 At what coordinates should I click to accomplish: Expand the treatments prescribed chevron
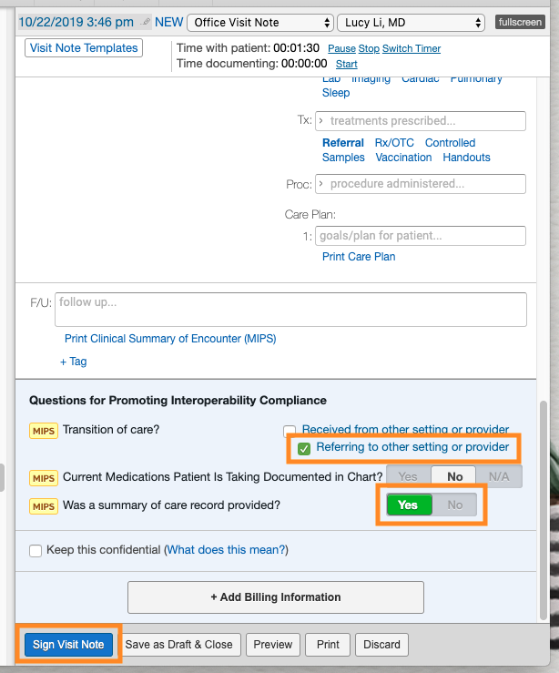pyautogui.click(x=320, y=120)
